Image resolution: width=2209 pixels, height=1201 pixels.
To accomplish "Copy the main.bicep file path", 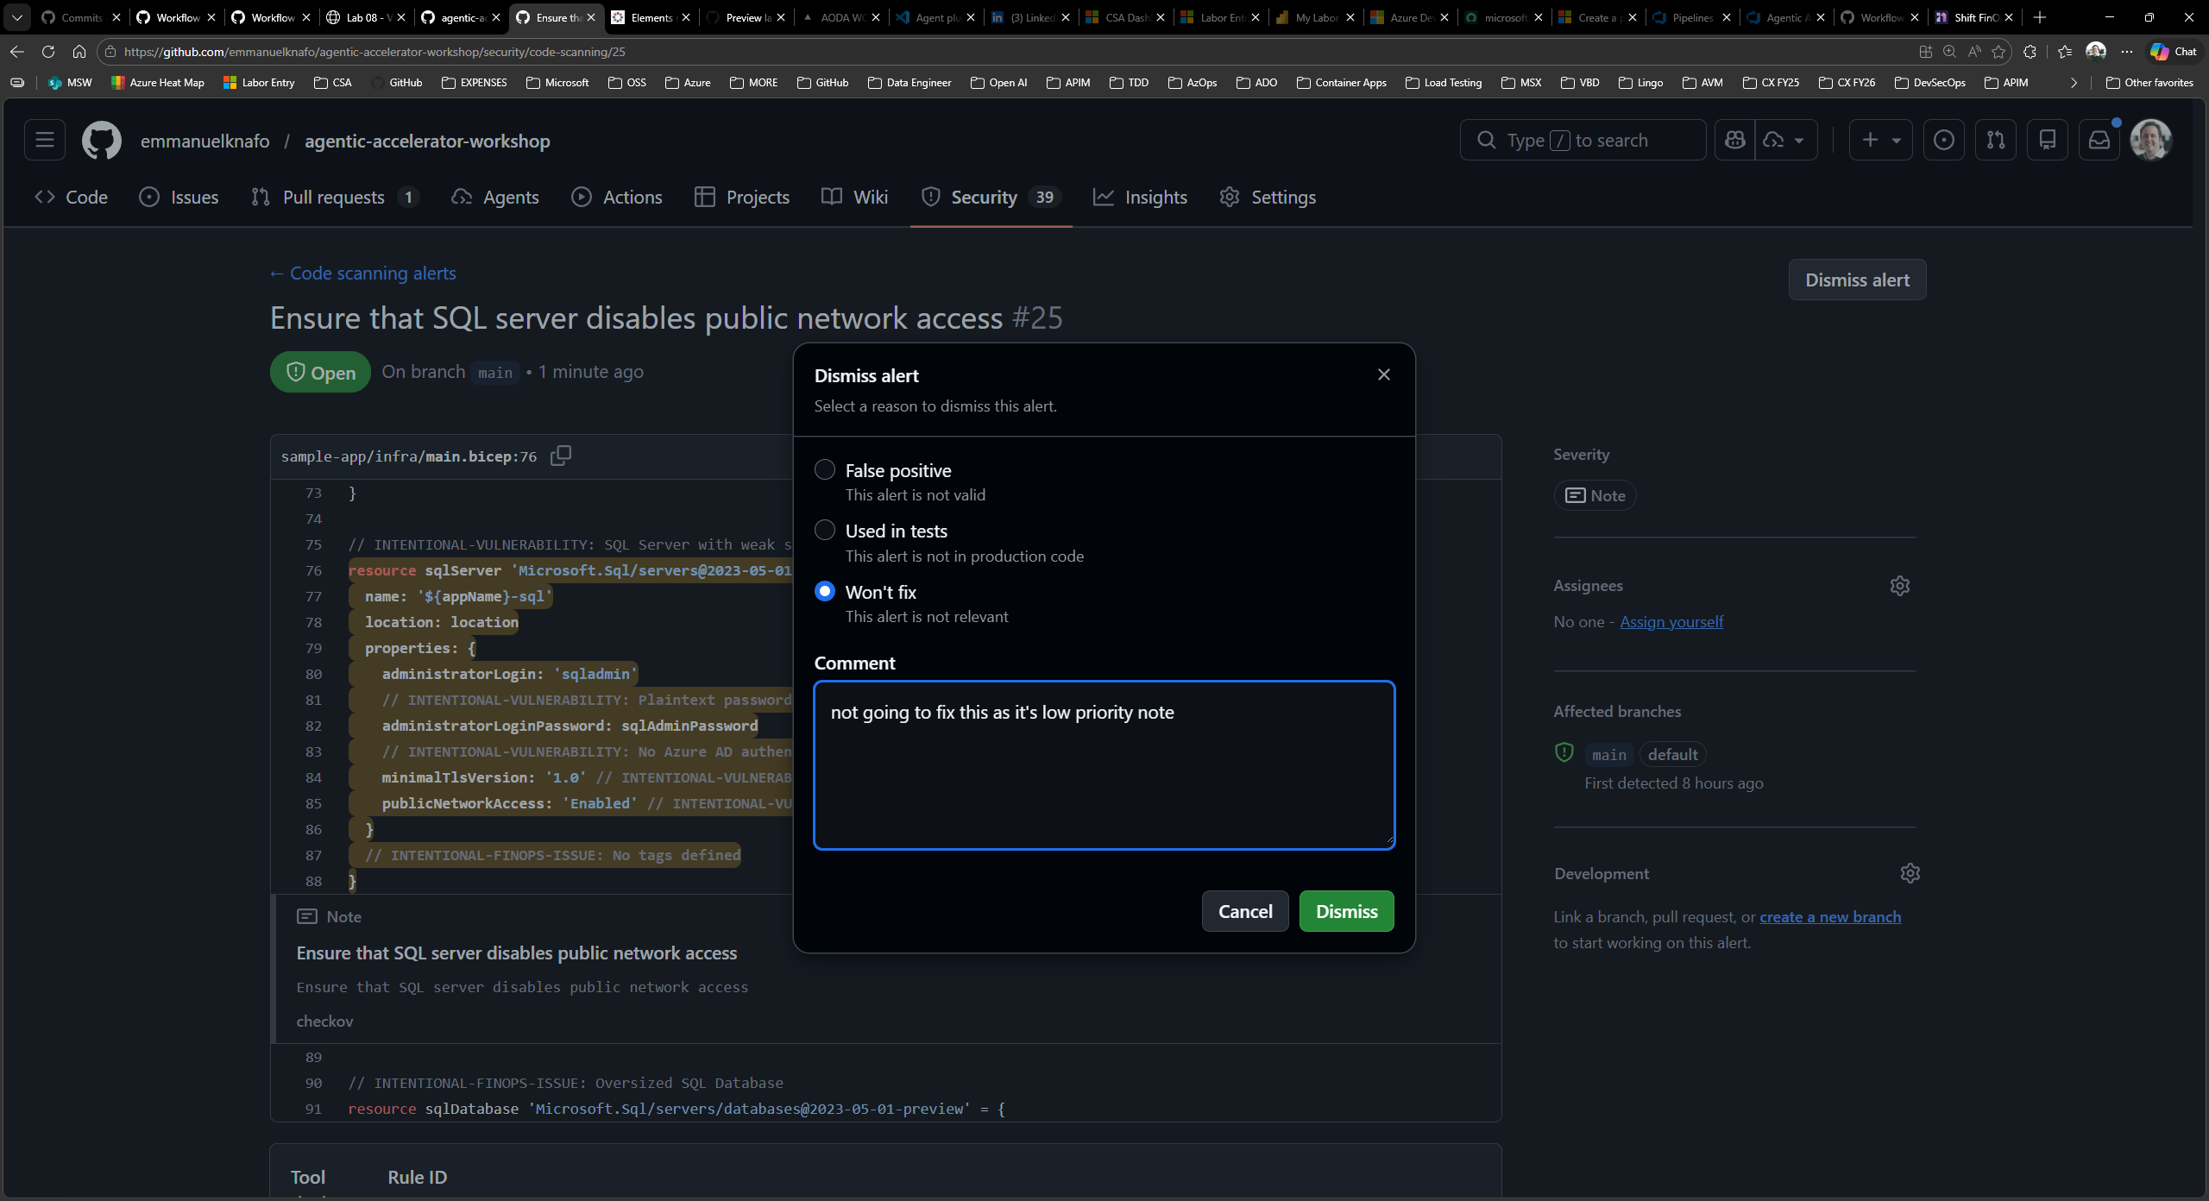I will [x=559, y=455].
